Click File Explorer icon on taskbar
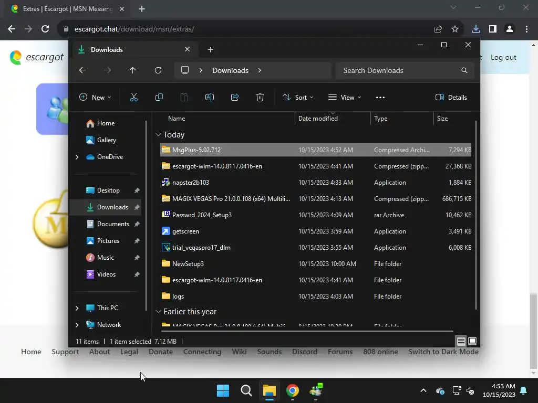 click(270, 390)
